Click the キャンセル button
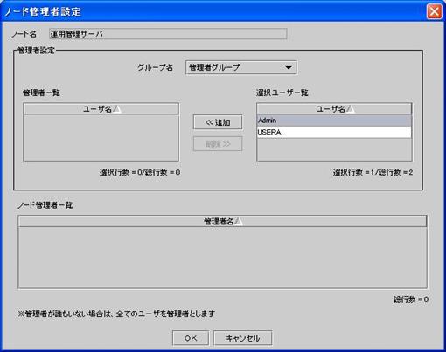 pos(243,338)
